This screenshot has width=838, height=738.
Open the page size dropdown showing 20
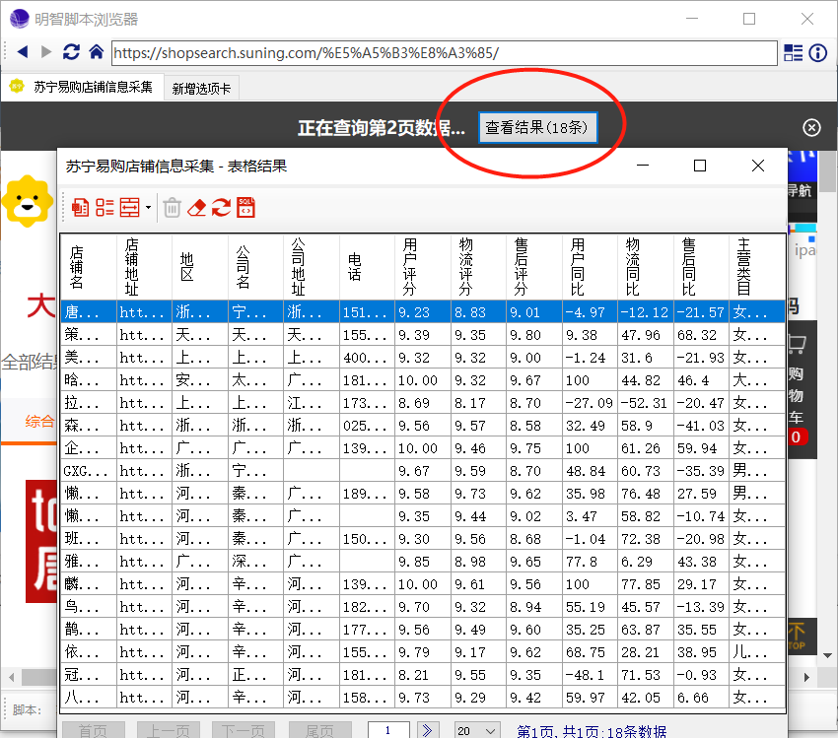[x=477, y=730]
